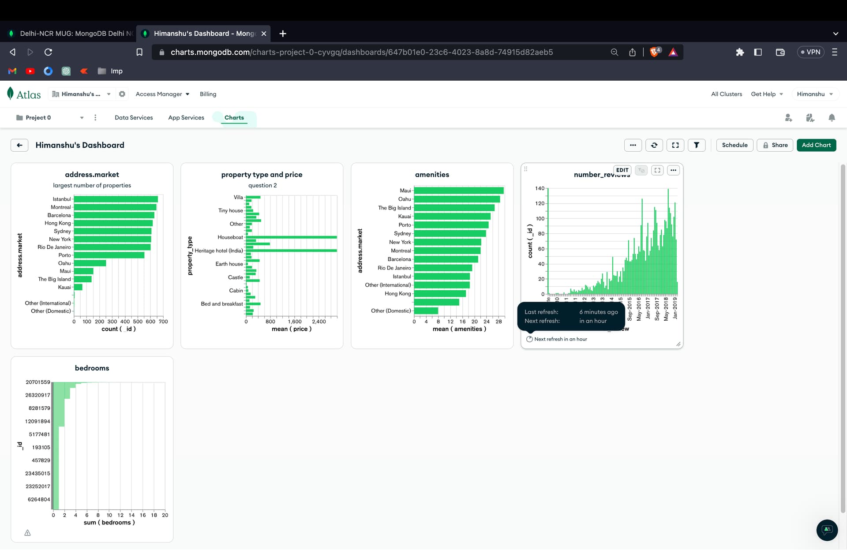Switch to the Data Services tab

pos(134,118)
